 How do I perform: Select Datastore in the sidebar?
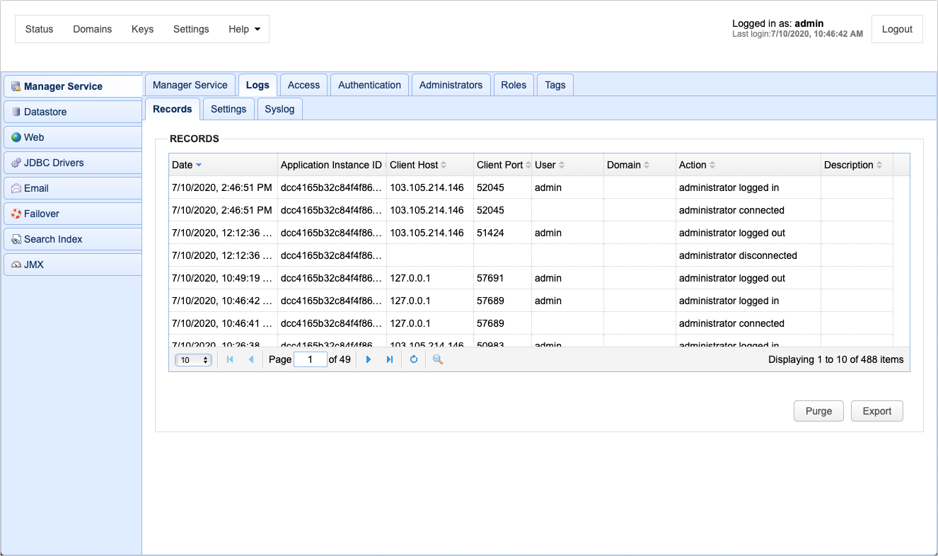[73, 112]
